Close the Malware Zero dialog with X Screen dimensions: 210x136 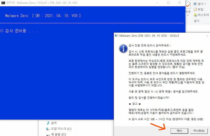coord(207,36)
